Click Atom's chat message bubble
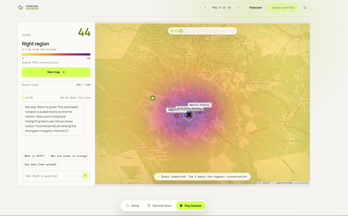Image resolution: width=348 pixels, height=216 pixels. 53,119
